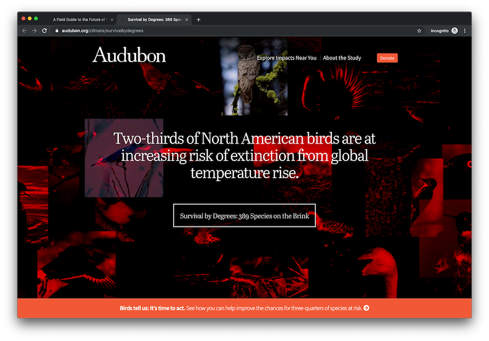Select the 'Survival by Degrees: 389 Spec' tab
489x341 pixels.
(x=154, y=20)
